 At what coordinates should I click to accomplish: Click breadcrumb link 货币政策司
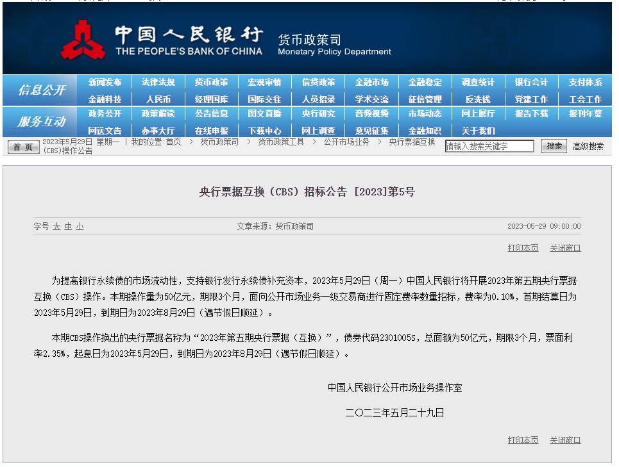(x=219, y=142)
